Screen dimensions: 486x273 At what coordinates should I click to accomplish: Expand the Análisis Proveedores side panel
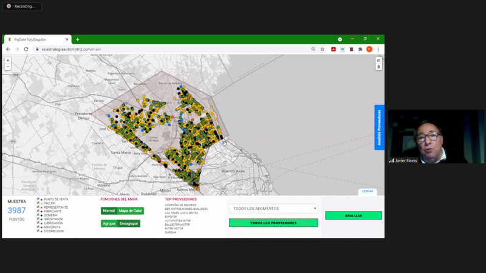point(379,127)
